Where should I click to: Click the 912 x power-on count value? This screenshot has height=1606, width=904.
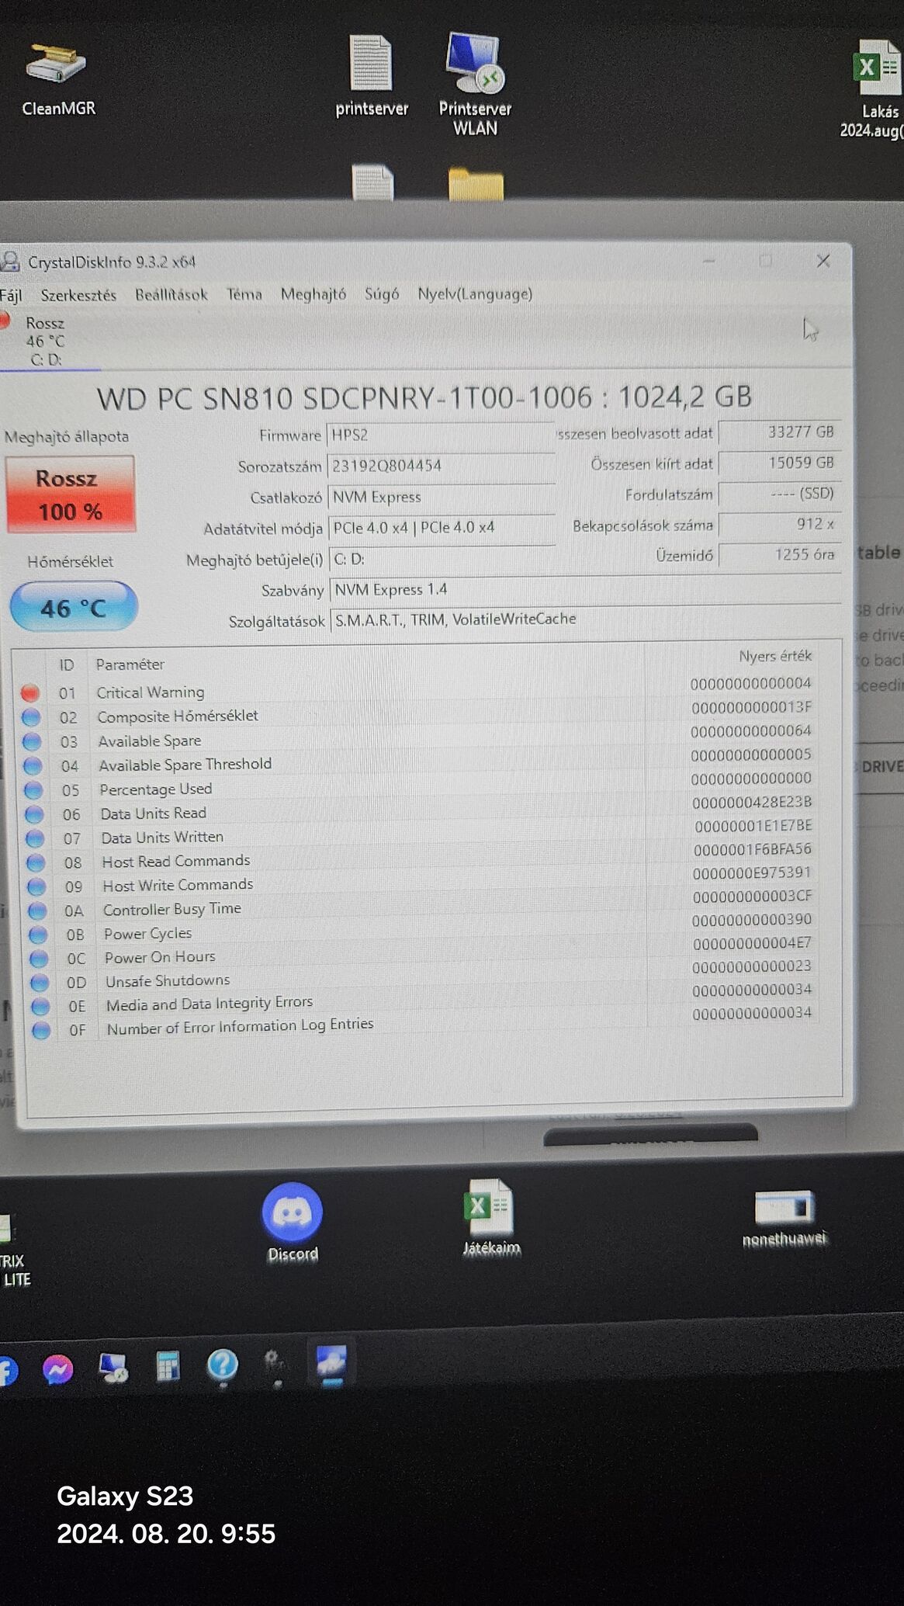779,525
